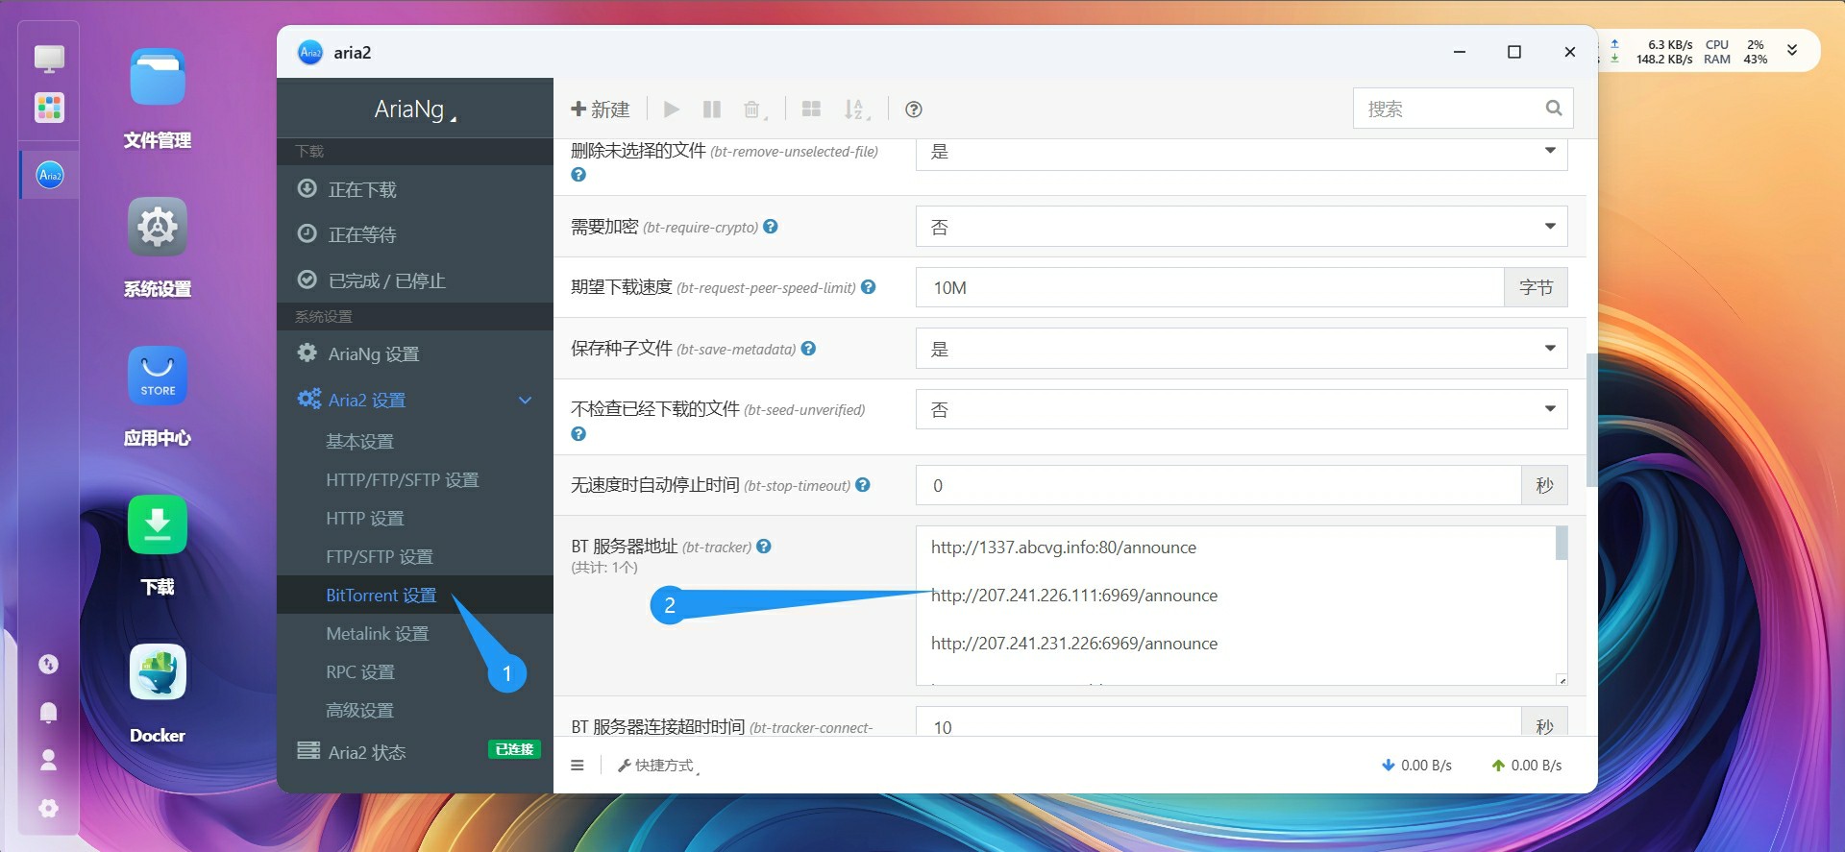Open the 保存种子文件 bt-save-metadata dropdown

pyautogui.click(x=1241, y=349)
